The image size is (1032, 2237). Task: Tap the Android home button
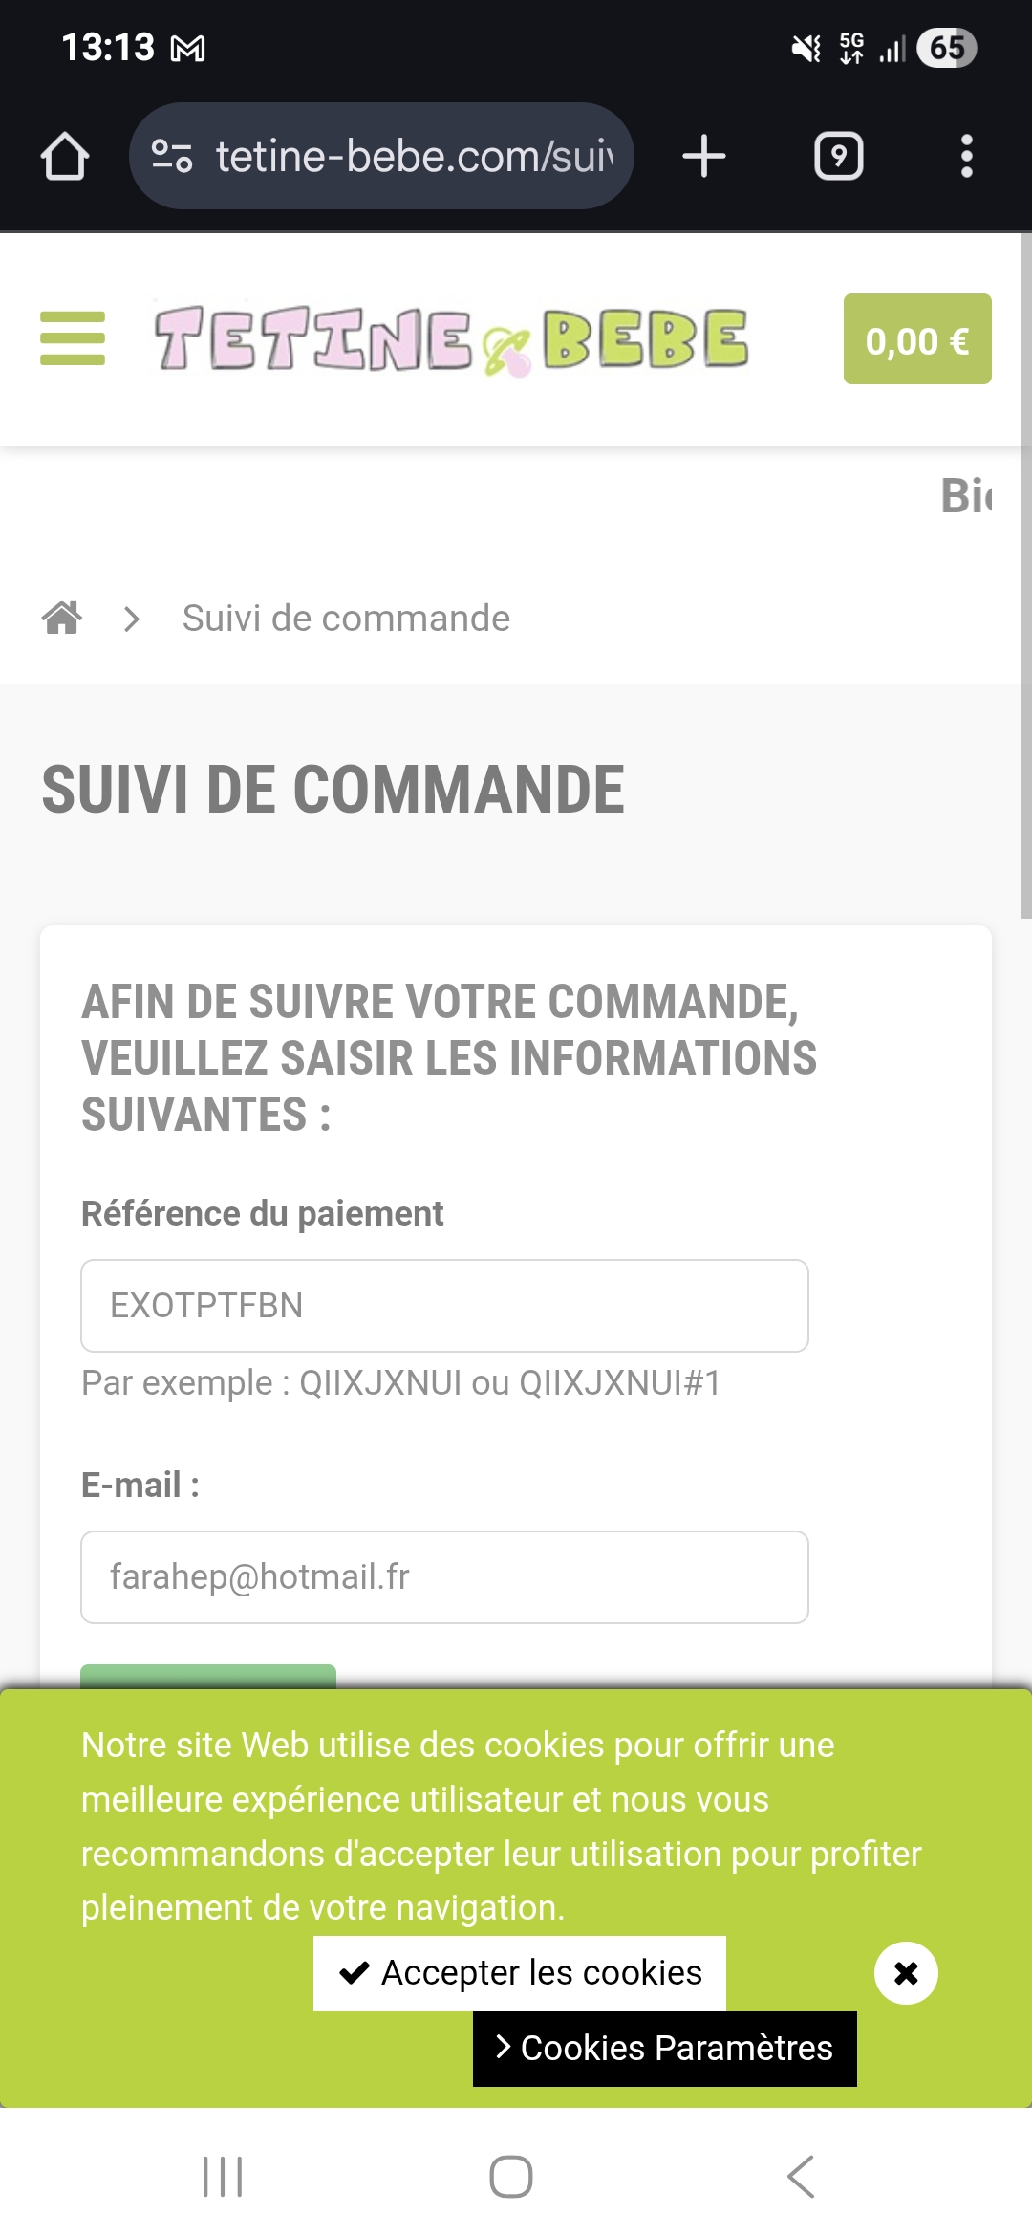coord(511,2177)
